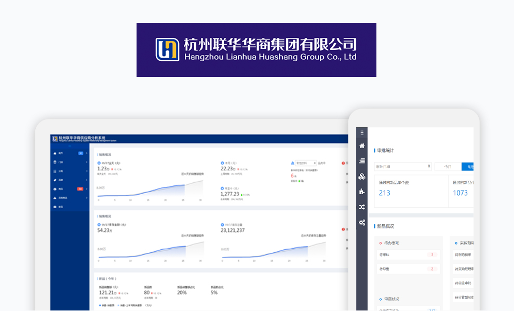Select the circle marker above 22.23万
Image resolution: width=514 pixels, height=311 pixels.
click(222, 163)
